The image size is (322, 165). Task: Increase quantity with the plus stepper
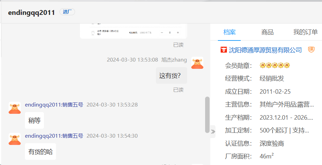178,33
